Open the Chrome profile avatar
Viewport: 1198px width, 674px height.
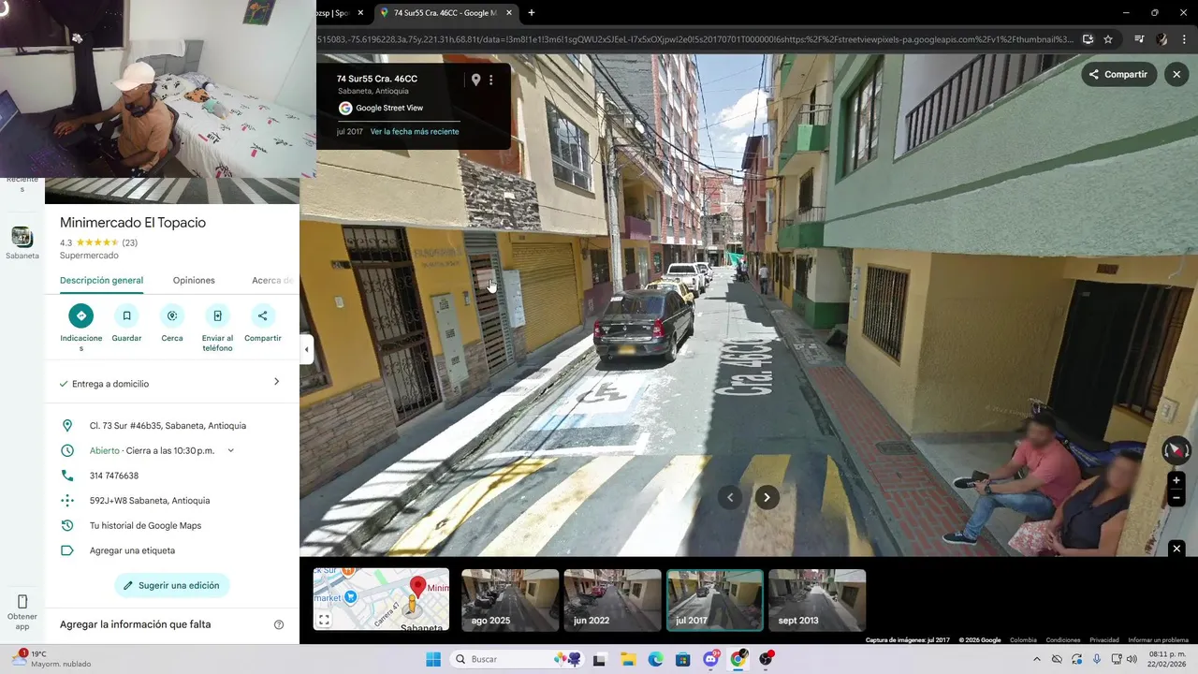(1162, 39)
